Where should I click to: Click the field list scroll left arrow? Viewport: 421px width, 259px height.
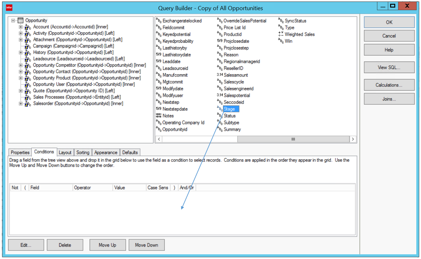click(x=159, y=139)
